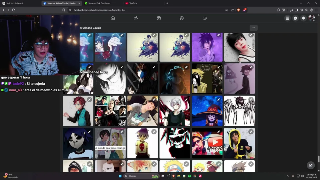Viewport: 320px width, 180px height.
Task: Edit pencil on red-haired boy drawing
Action: click(x=89, y=99)
